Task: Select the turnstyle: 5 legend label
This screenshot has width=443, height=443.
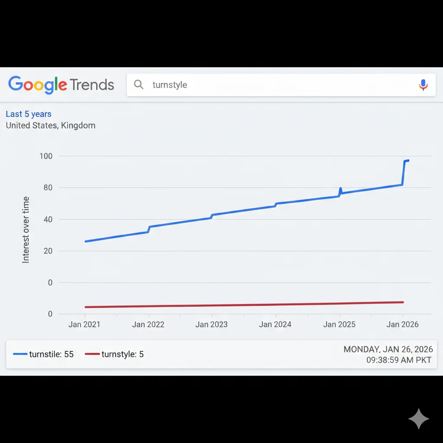Action: (x=122, y=354)
